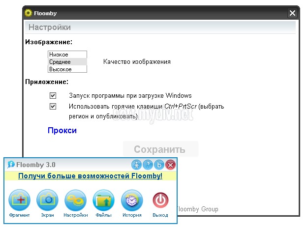The width and height of the screenshot is (307, 227).
Task: Close the Floomby 3.0 panel with red X
Action: 170,165
